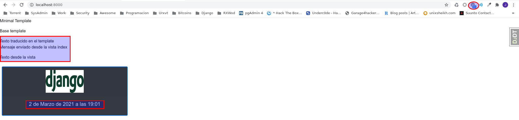Bookmark this page with the star icon
Viewport: 519px width, 120px height.
point(446,5)
